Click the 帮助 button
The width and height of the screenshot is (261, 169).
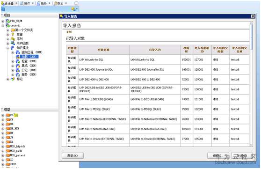(72, 156)
